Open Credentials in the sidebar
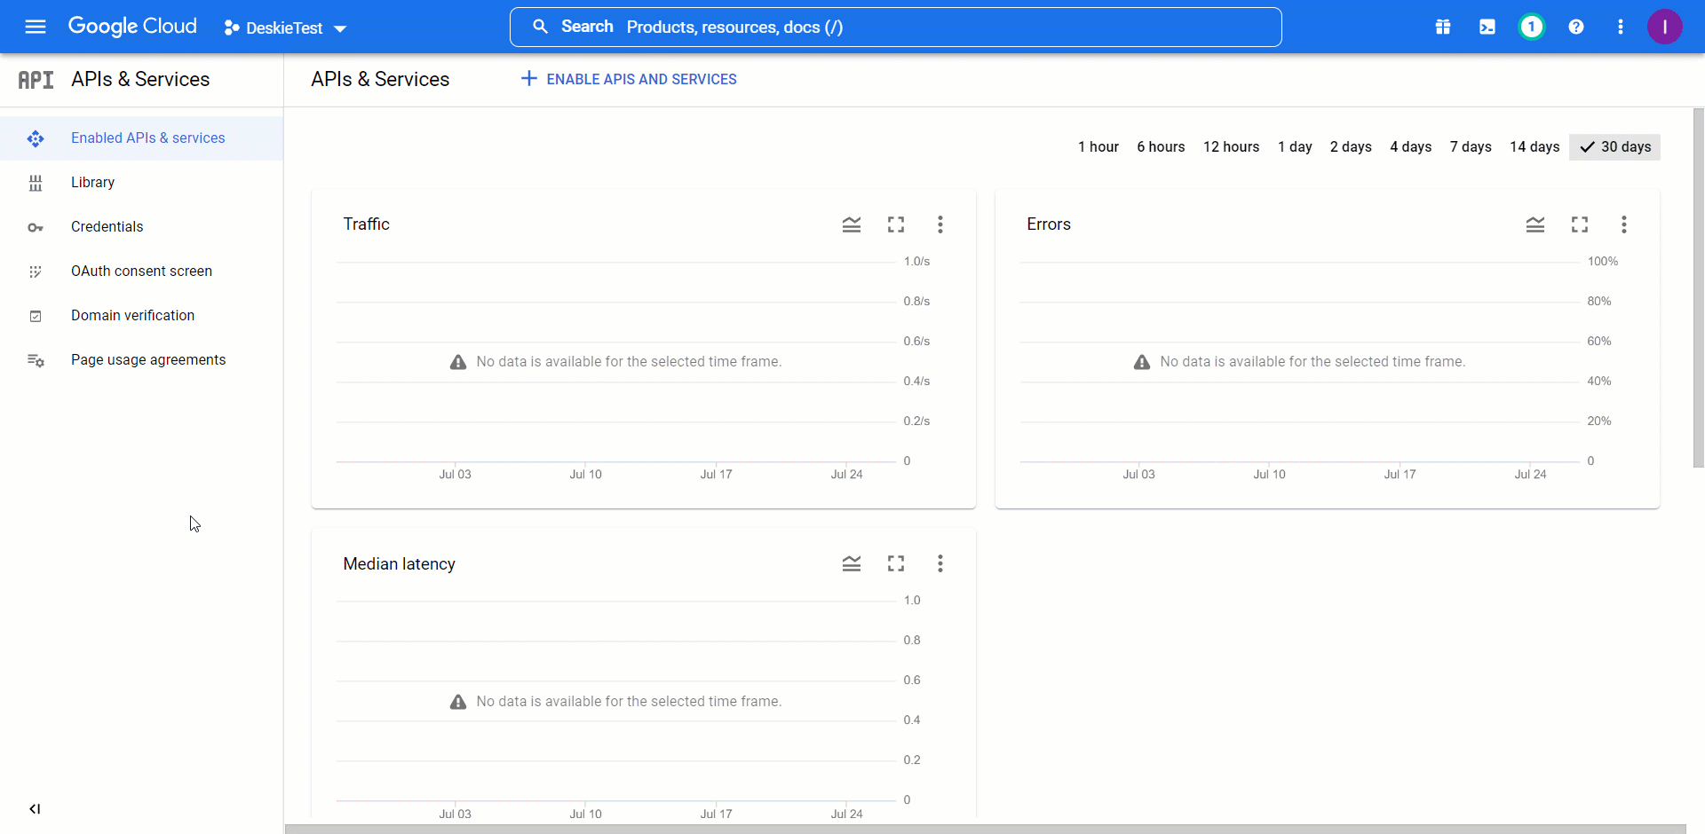1705x834 pixels. pyautogui.click(x=142, y=227)
